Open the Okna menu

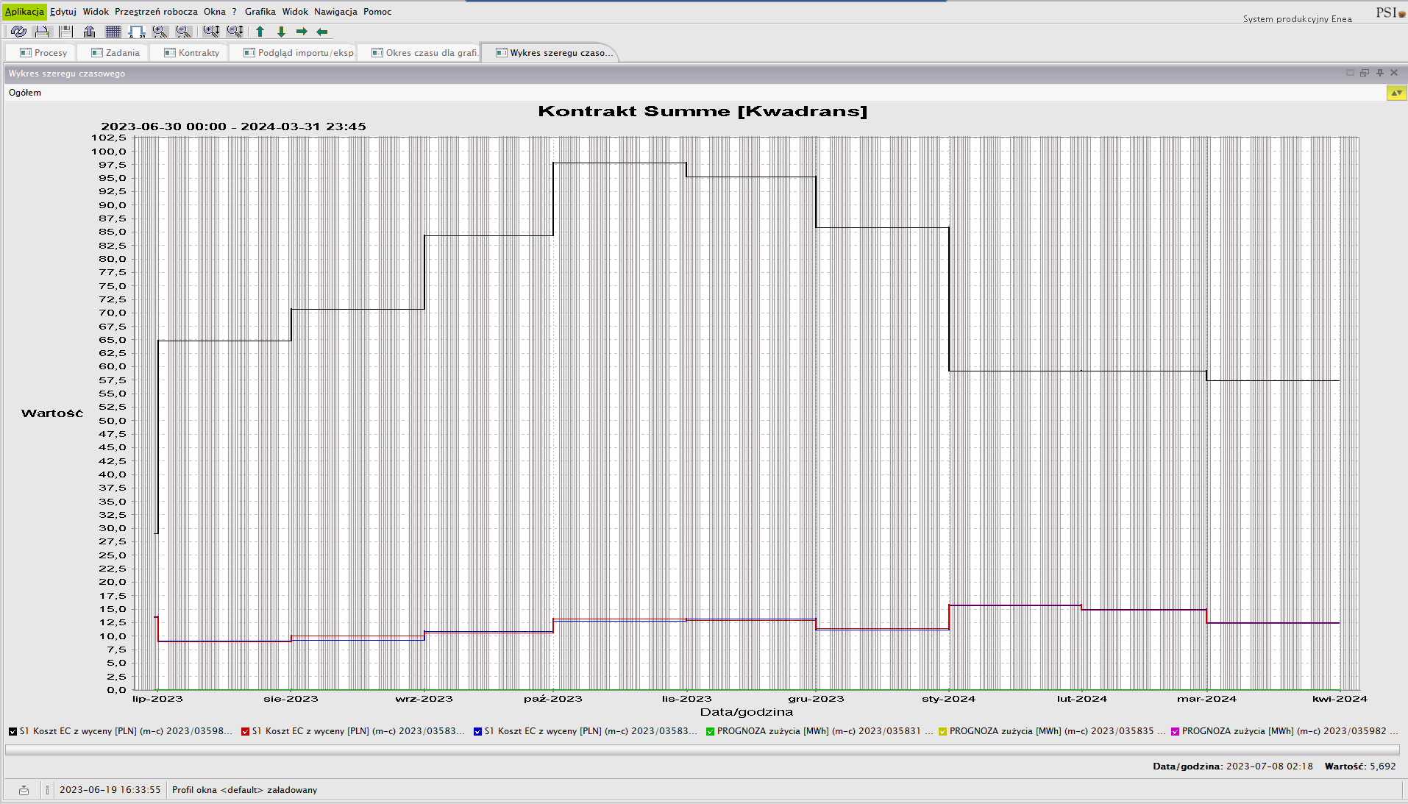tap(215, 12)
